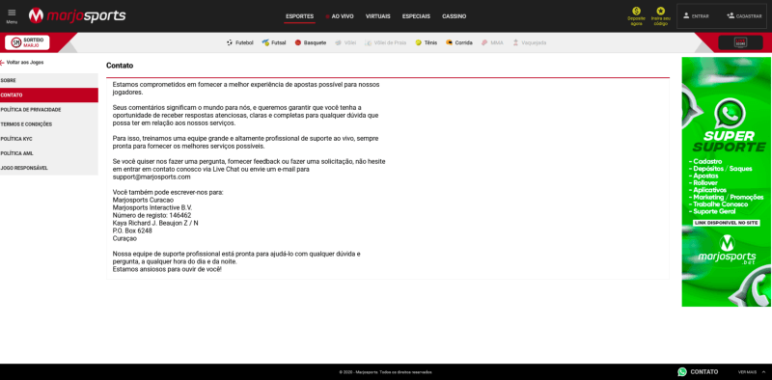Click the Marjosports logo

(77, 15)
